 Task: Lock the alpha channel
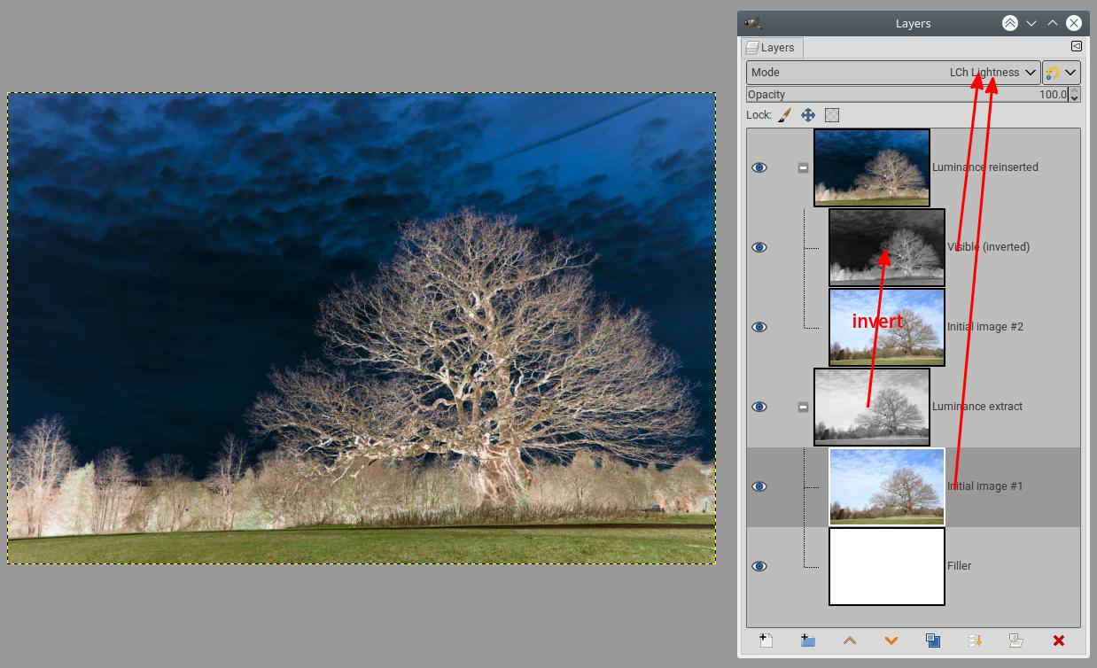[x=831, y=115]
